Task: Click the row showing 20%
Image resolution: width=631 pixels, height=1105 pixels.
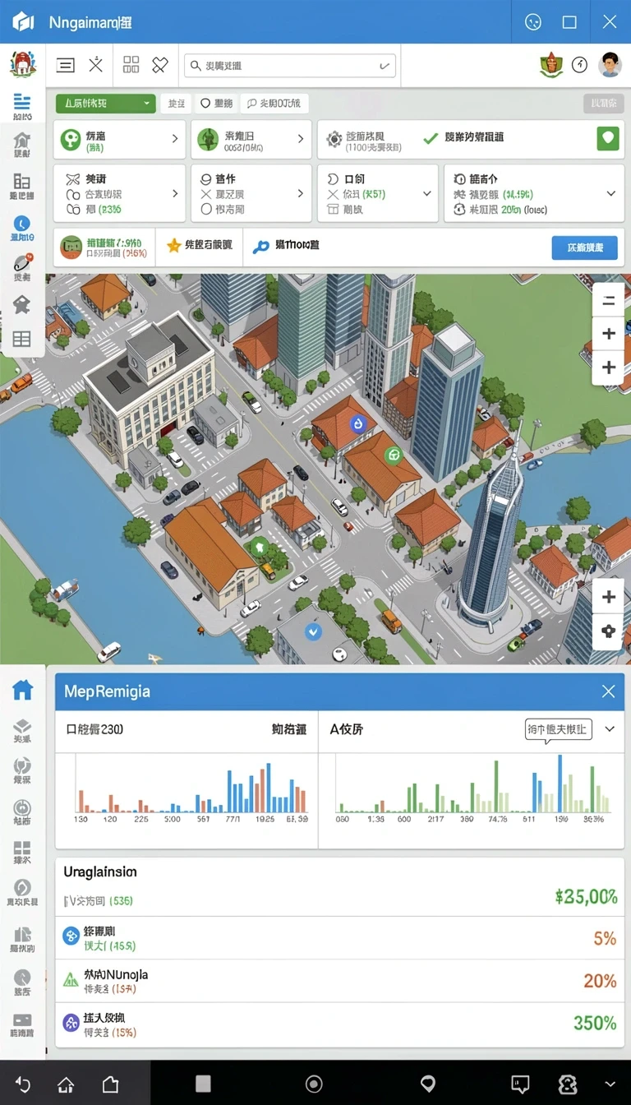Action: click(x=339, y=981)
